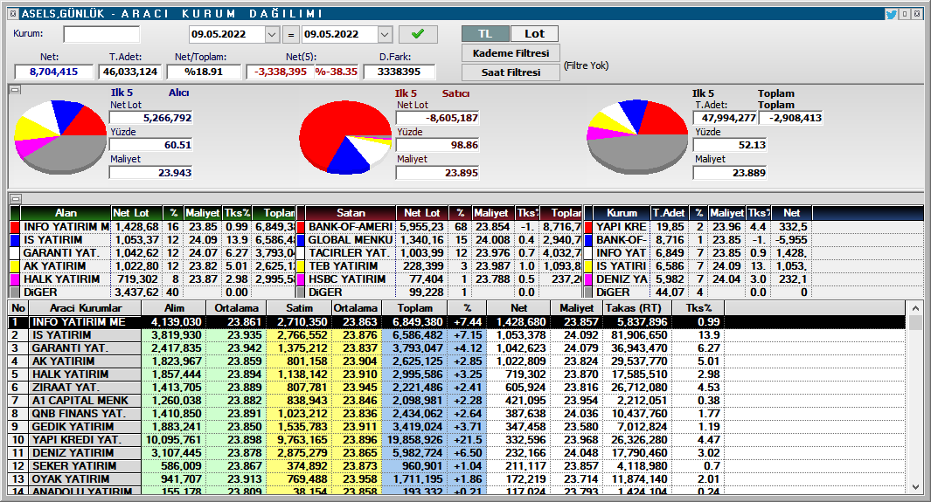Click magenta swatch next to HSBC YATIRIM
Image resolution: width=931 pixels, height=502 pixels.
point(301,279)
